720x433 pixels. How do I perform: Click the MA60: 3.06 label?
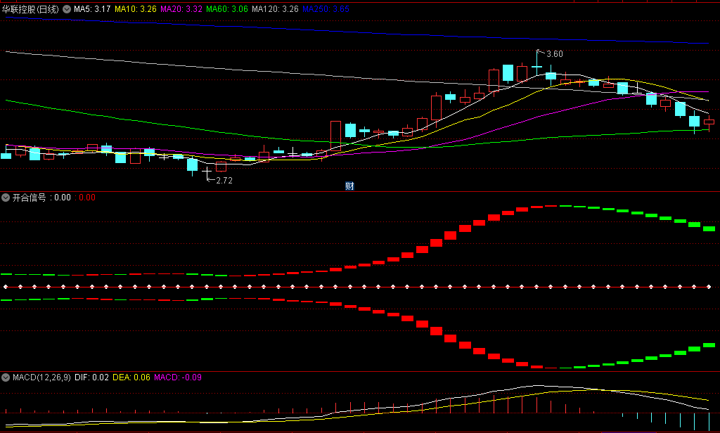(227, 8)
